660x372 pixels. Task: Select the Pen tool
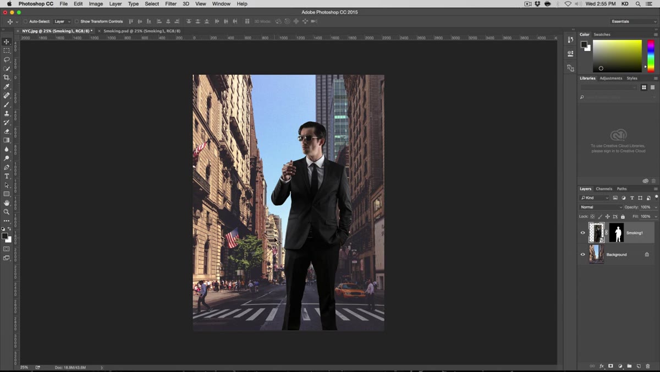click(7, 167)
